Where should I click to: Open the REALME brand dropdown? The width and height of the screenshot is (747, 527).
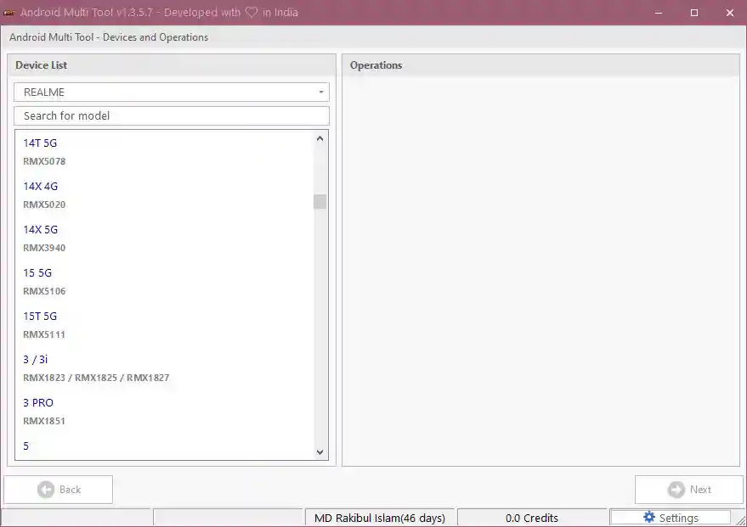pos(171,93)
